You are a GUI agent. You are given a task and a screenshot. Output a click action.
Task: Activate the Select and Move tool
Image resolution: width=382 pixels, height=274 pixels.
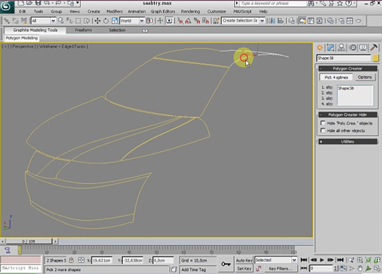97,21
